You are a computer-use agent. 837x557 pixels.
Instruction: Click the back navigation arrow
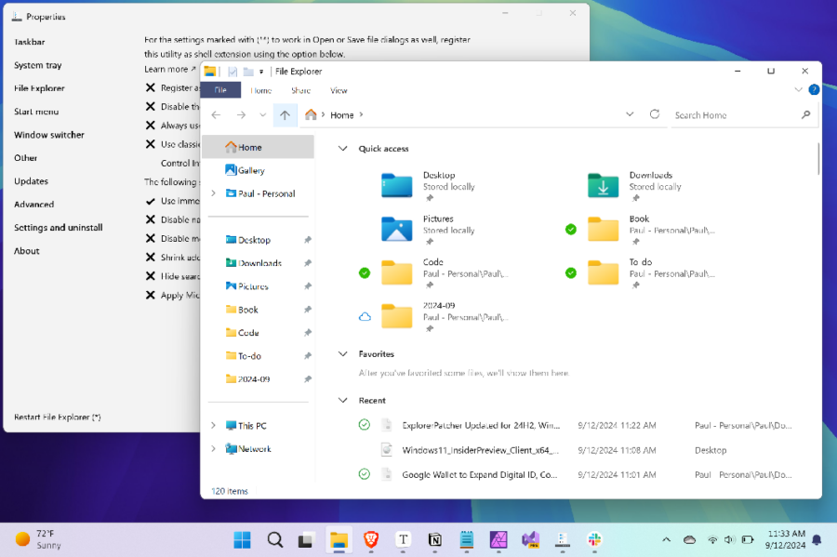coord(217,114)
